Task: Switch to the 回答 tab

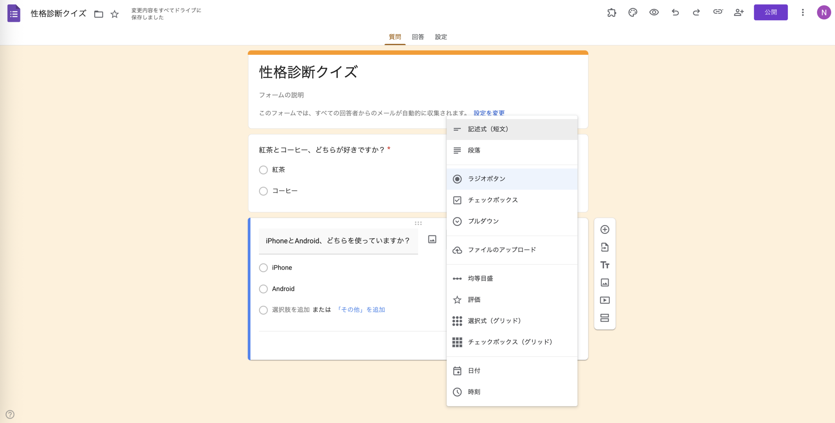Action: coord(417,37)
